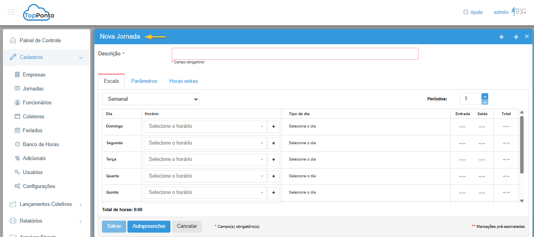
Task: Click the Cancelar button
Action: click(x=187, y=226)
